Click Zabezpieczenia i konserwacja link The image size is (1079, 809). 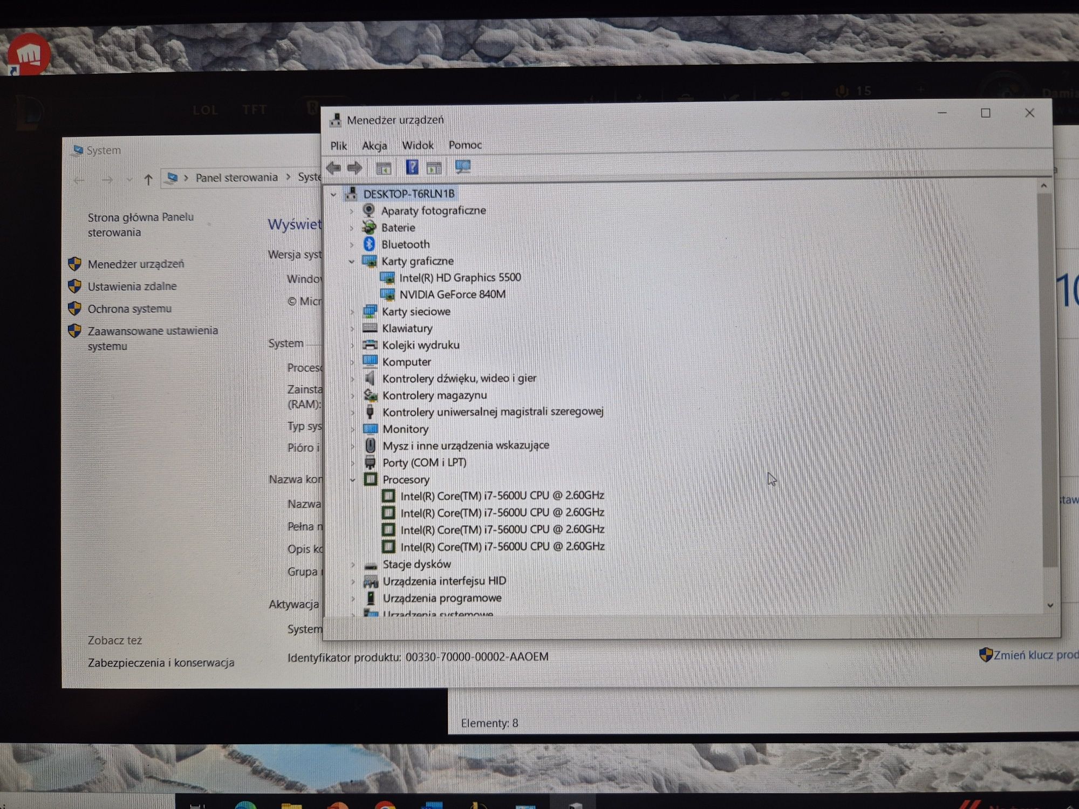(161, 662)
